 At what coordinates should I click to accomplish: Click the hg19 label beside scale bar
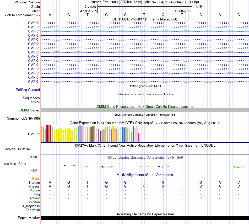[198, 7]
